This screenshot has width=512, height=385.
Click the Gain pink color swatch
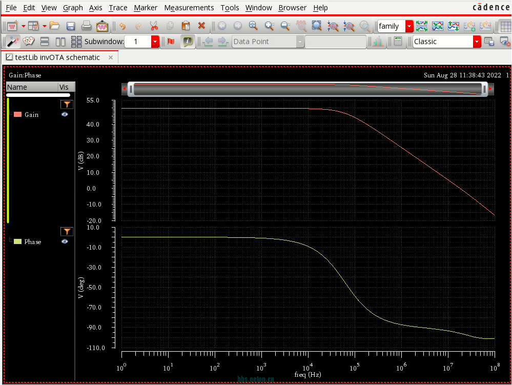17,114
